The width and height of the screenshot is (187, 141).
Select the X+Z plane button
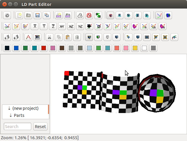point(71,26)
